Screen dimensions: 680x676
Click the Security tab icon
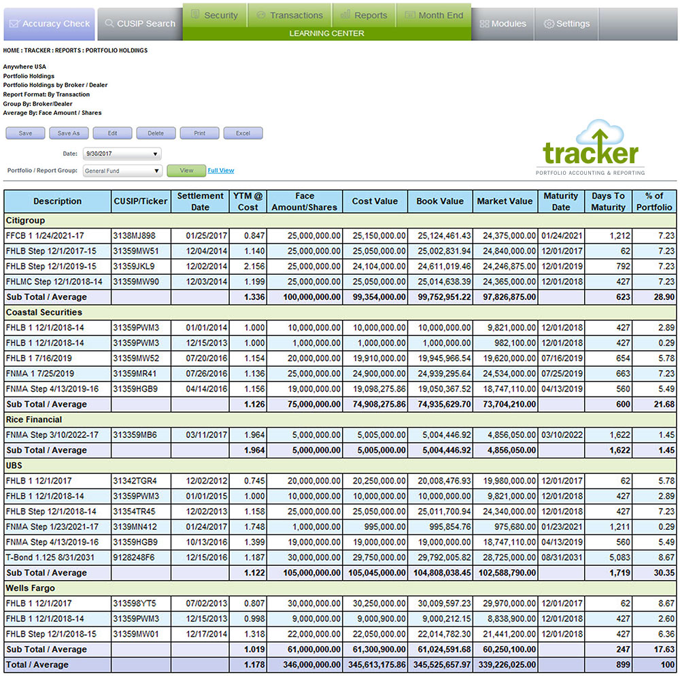pos(195,15)
